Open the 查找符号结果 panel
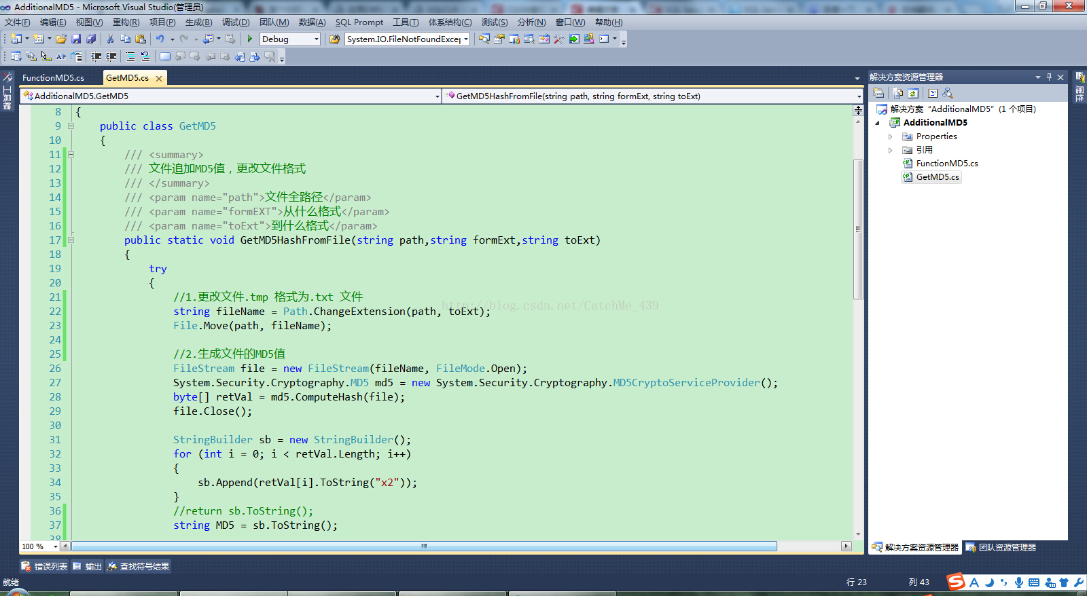 click(139, 566)
